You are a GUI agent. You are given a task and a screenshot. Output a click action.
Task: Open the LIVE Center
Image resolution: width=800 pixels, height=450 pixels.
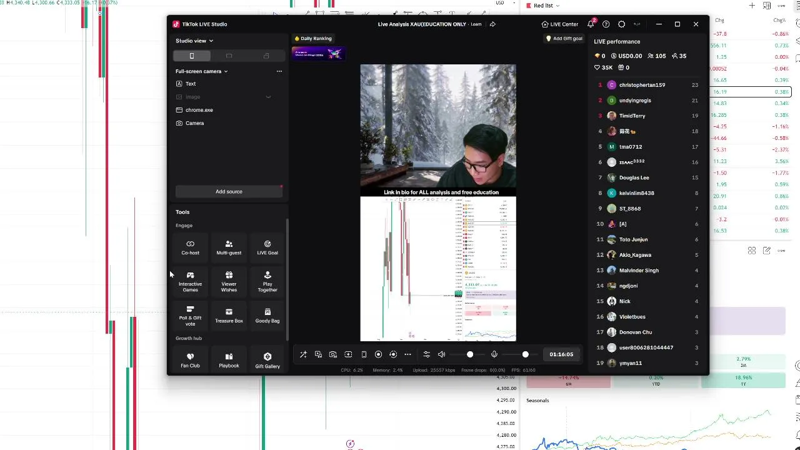click(x=560, y=24)
